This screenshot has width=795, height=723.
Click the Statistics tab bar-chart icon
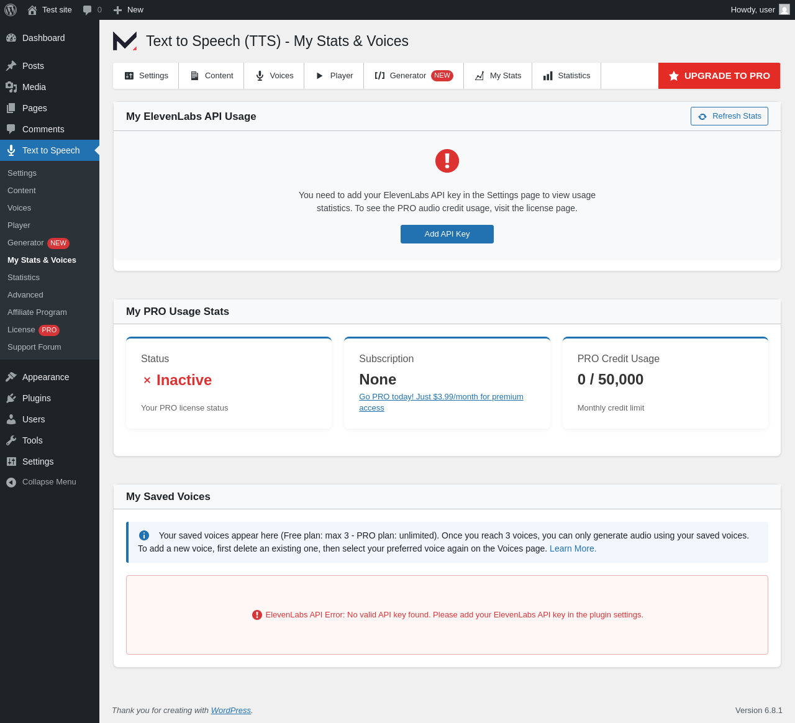click(x=548, y=76)
